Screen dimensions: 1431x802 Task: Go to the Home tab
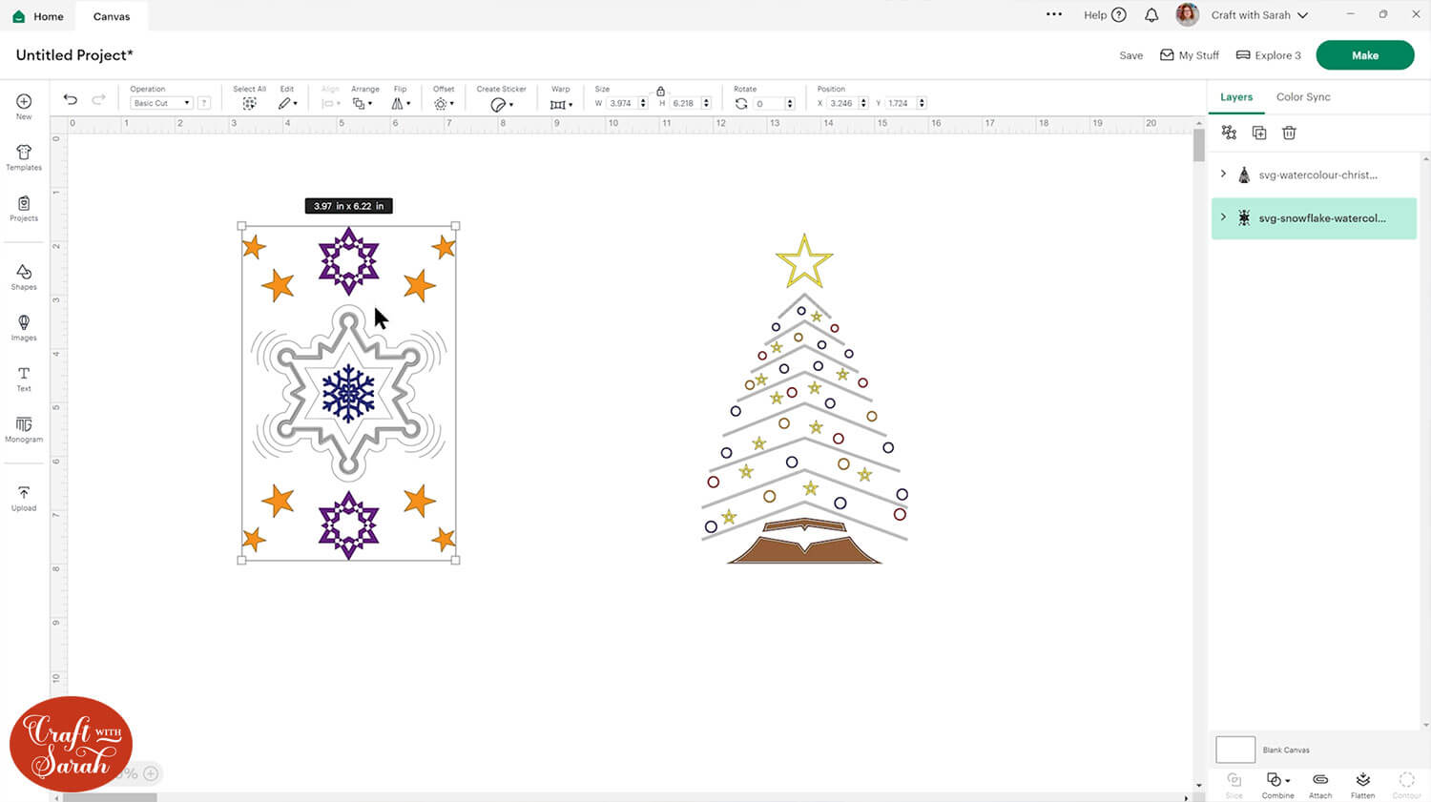(38, 16)
